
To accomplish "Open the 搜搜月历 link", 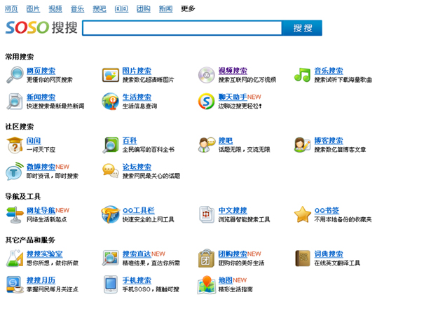I will click(x=41, y=280).
